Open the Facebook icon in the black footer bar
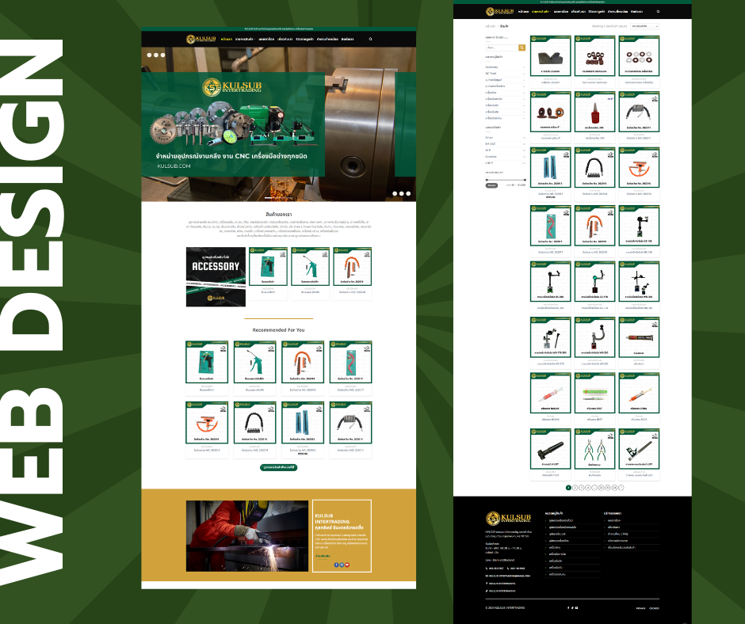This screenshot has height=624, width=745. (x=568, y=607)
